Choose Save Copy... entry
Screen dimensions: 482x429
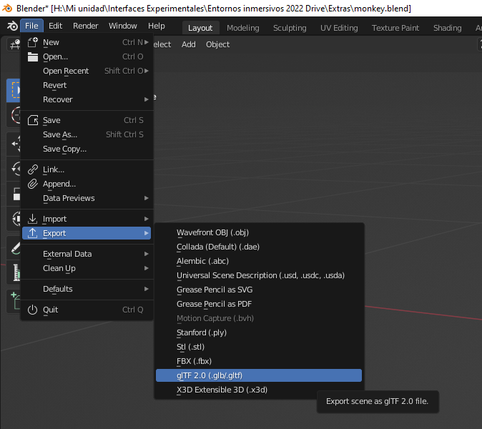(x=87, y=149)
